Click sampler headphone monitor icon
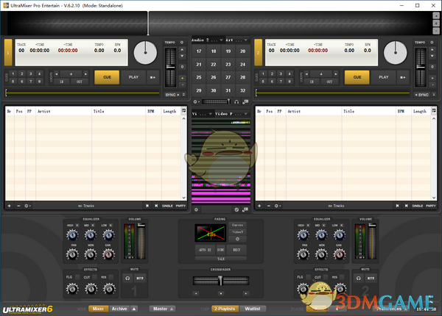This screenshot has width=442, height=316. click(x=236, y=101)
